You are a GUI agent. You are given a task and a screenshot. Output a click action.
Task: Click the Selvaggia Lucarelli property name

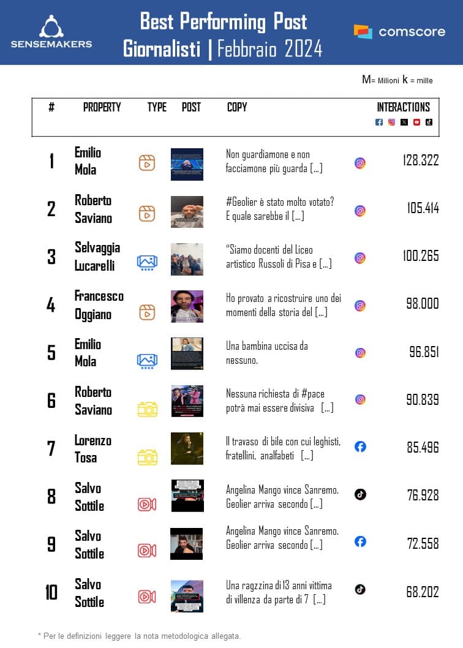97,257
